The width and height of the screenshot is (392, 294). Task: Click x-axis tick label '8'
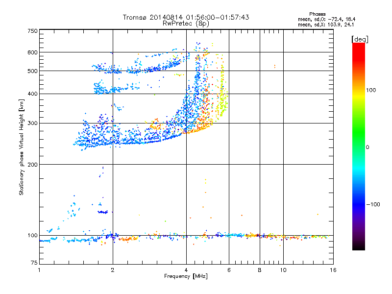tap(260, 270)
